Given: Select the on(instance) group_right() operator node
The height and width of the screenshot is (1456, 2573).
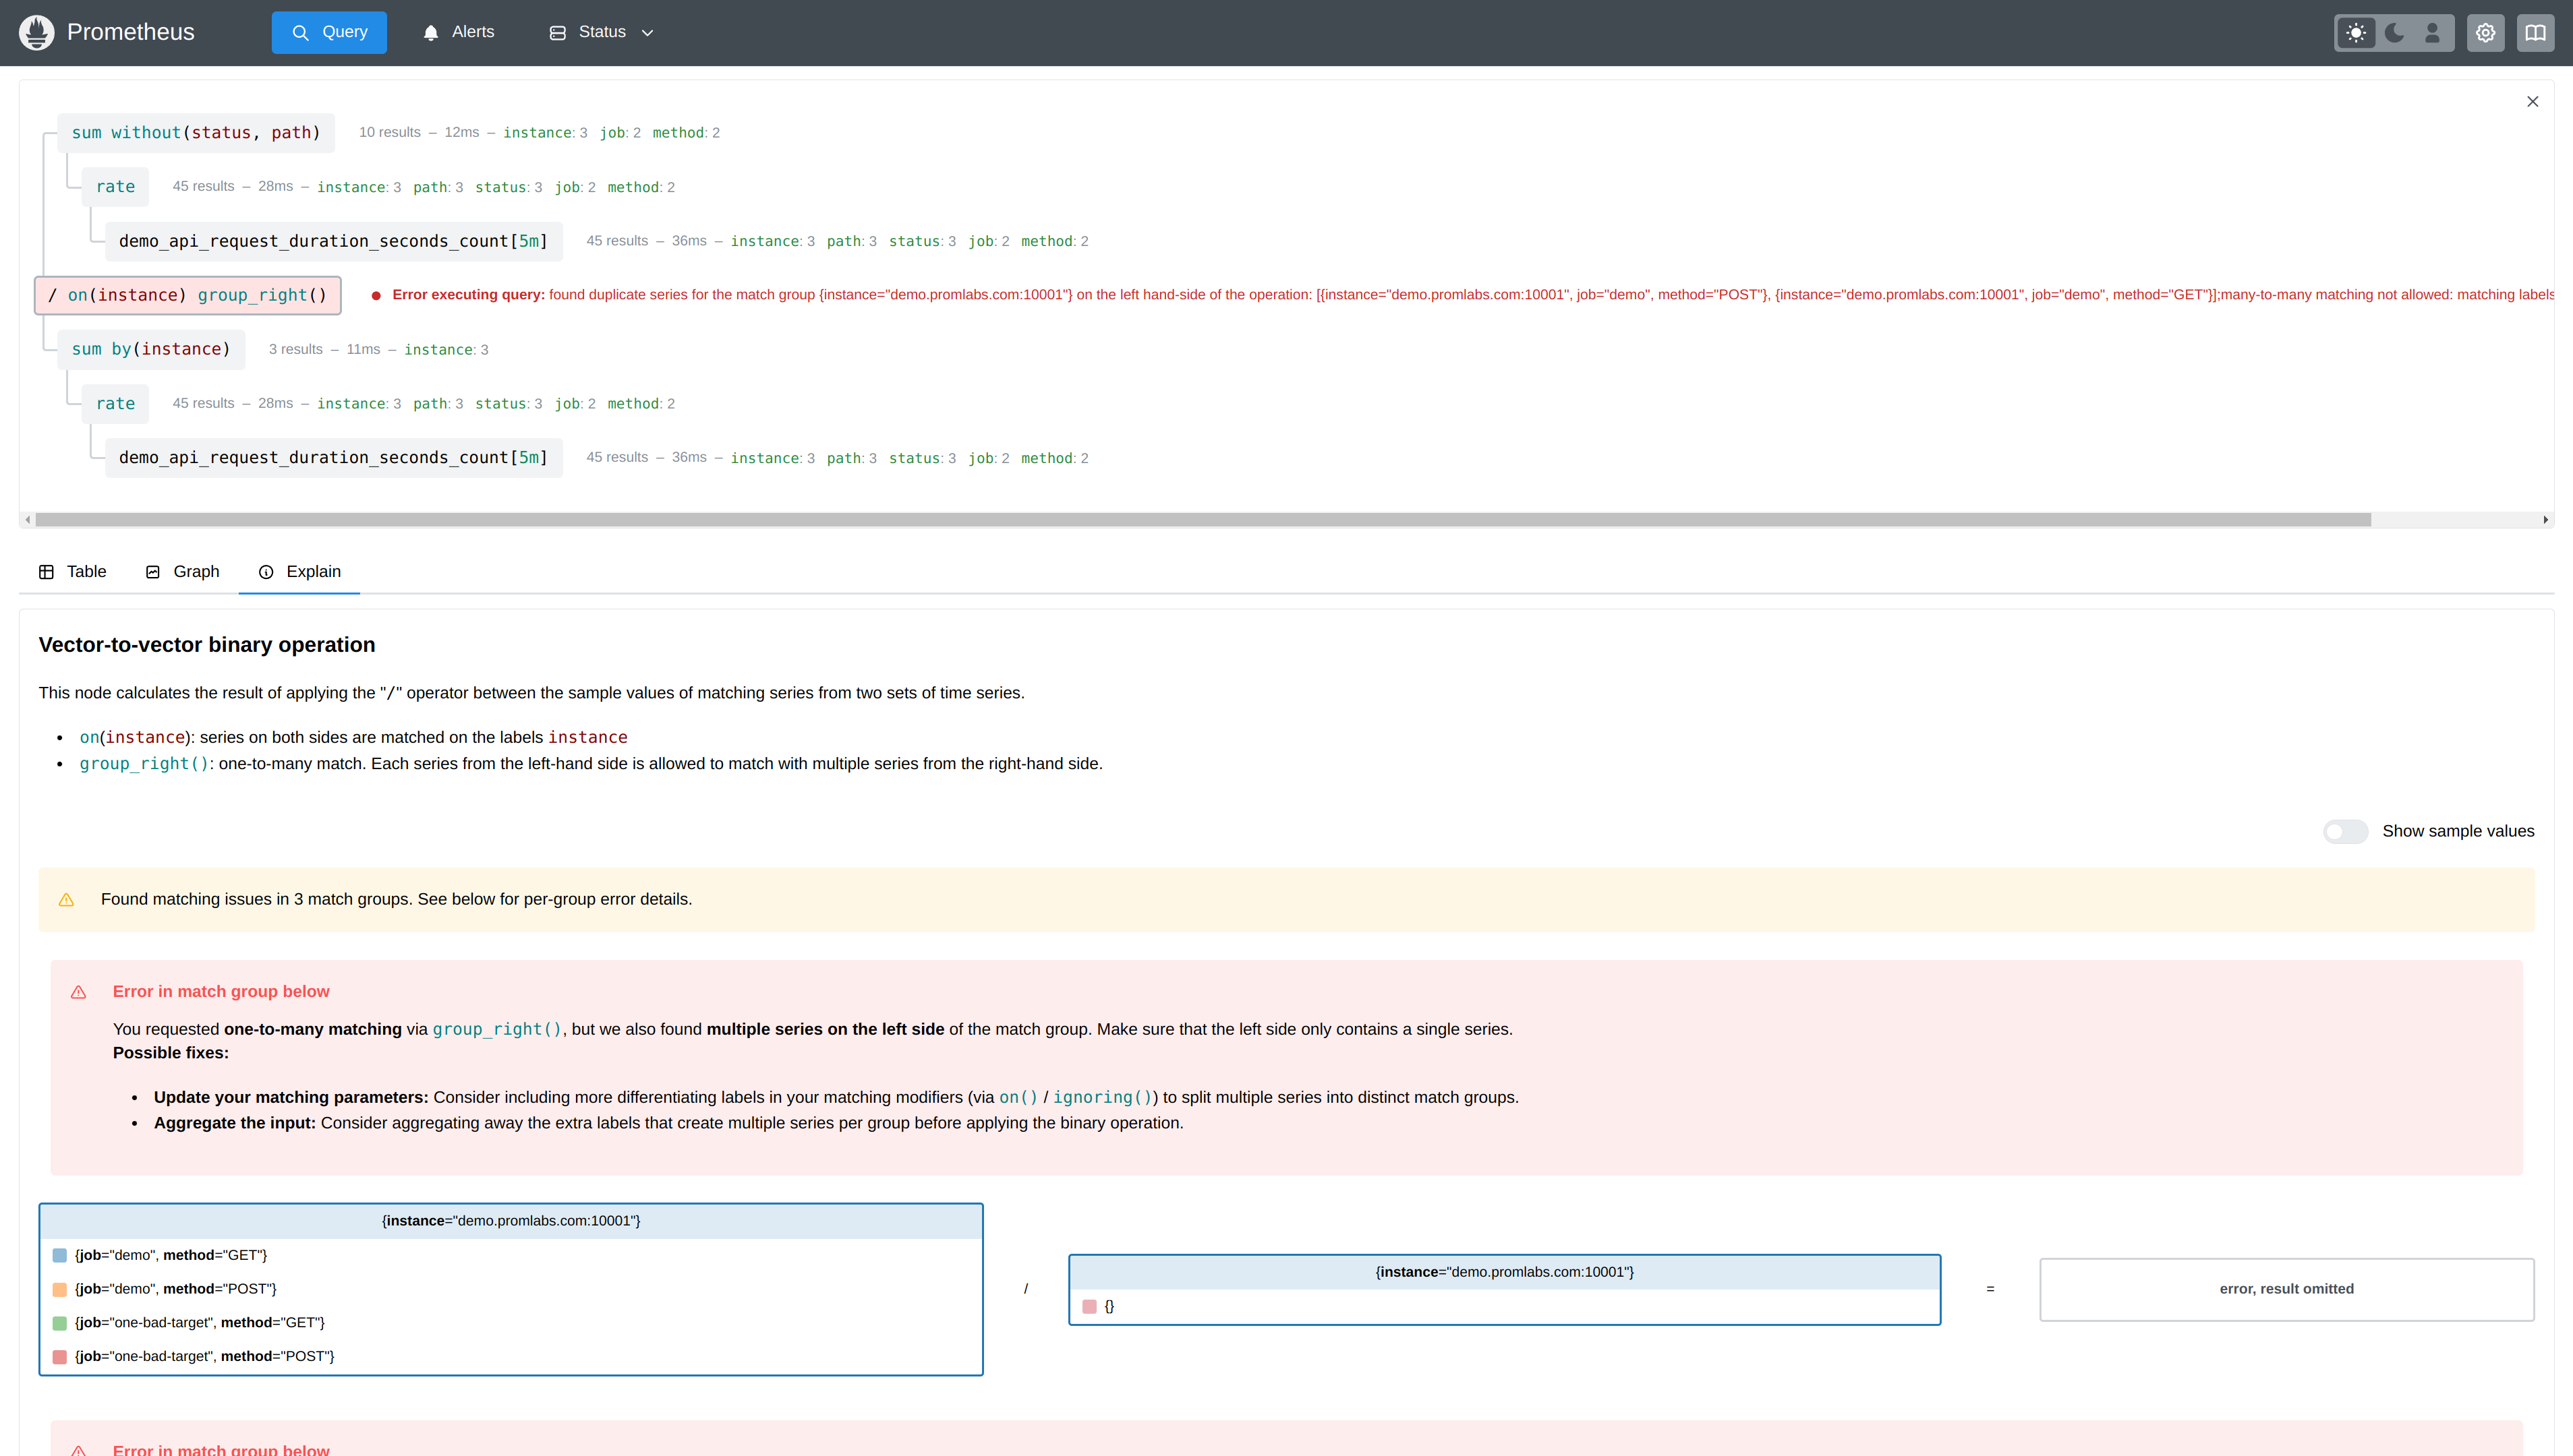Looking at the screenshot, I should (x=188, y=295).
